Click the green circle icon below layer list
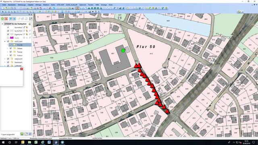258x145 pixels. [22, 134]
